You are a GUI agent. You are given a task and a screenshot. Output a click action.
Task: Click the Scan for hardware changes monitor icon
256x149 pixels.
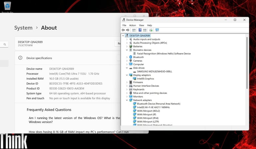(x=157, y=30)
